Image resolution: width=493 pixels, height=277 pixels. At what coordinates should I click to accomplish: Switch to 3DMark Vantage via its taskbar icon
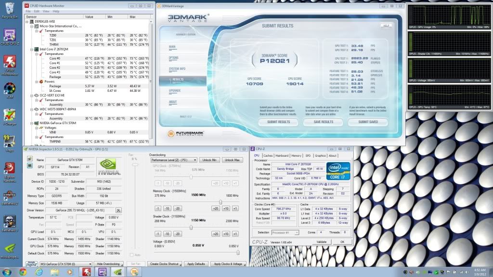point(134,272)
